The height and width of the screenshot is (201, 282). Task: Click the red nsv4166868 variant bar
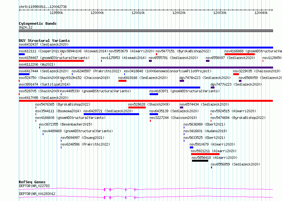[x=240, y=54]
